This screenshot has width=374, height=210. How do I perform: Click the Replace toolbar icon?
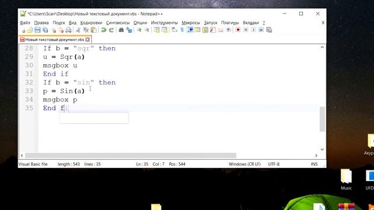pos(129,30)
